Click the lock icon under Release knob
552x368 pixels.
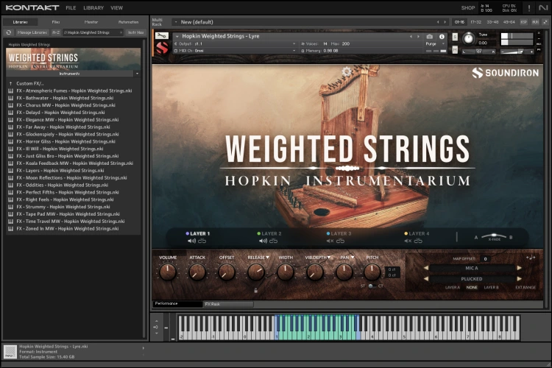coord(255,290)
